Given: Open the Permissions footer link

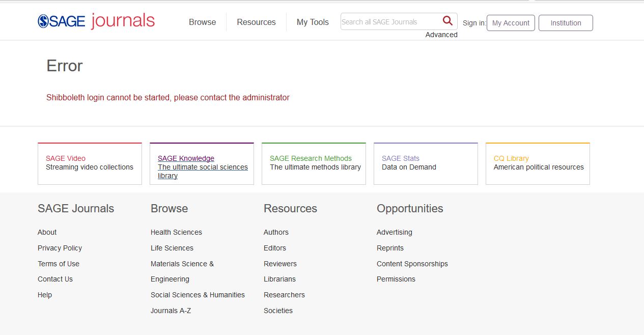Looking at the screenshot, I should point(396,279).
